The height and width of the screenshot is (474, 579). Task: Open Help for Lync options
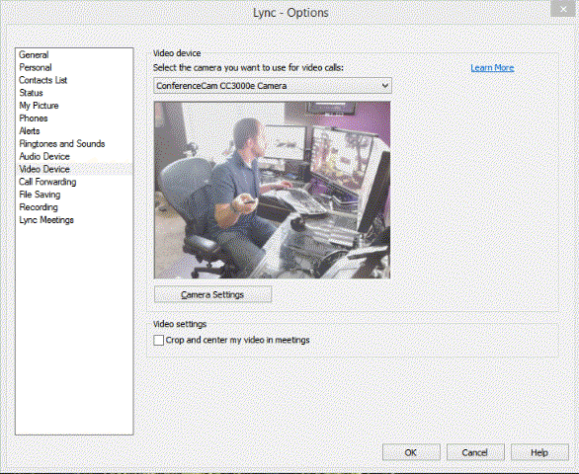click(539, 452)
